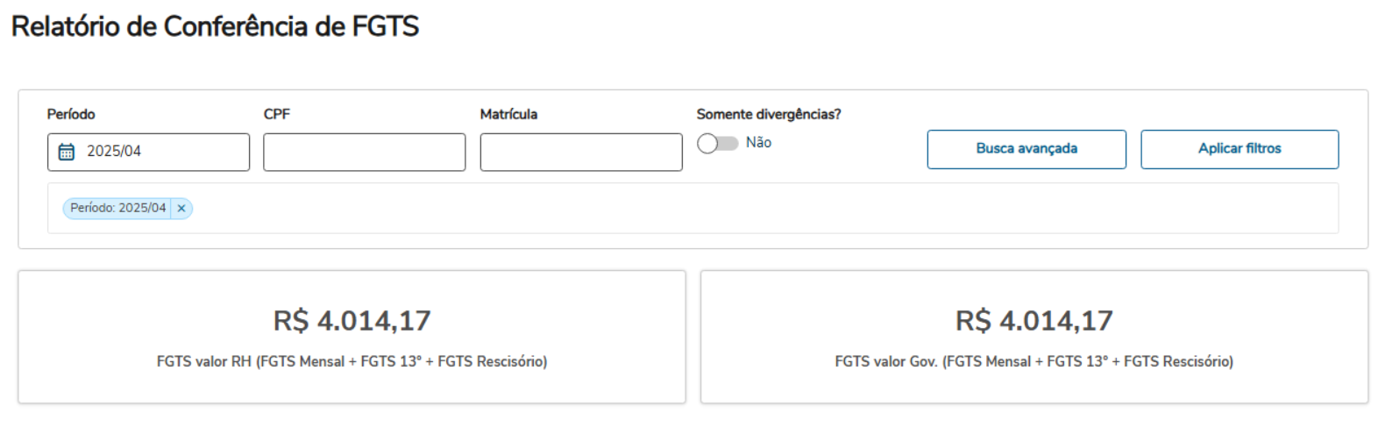This screenshot has width=1378, height=427.
Task: Focus the CPF input field
Action: pyautogui.click(x=364, y=153)
